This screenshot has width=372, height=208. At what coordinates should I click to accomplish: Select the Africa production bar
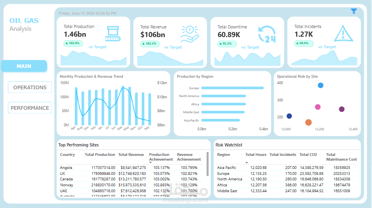[224, 104]
